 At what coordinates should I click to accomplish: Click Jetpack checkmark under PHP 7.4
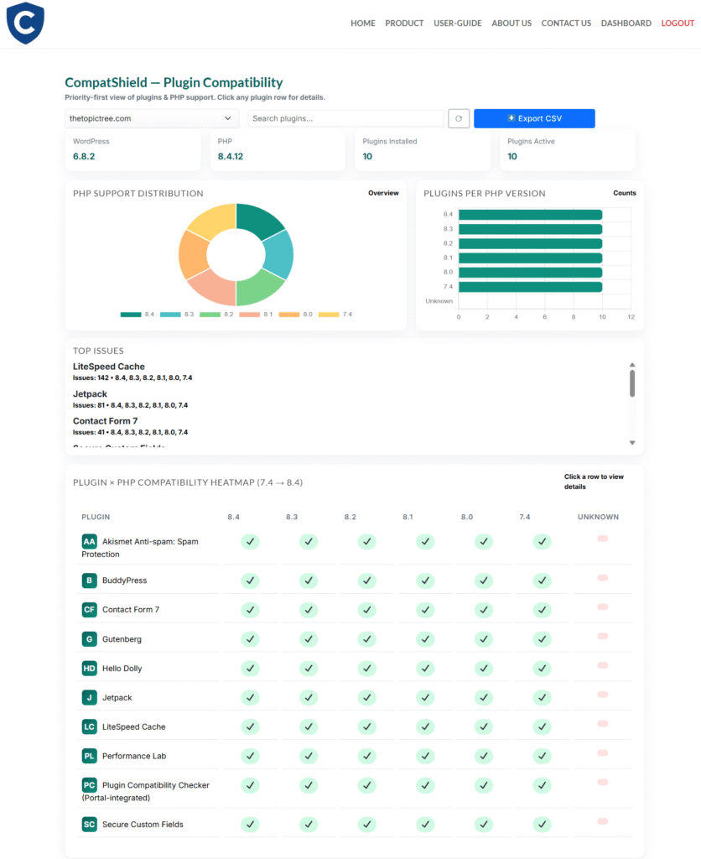click(542, 697)
